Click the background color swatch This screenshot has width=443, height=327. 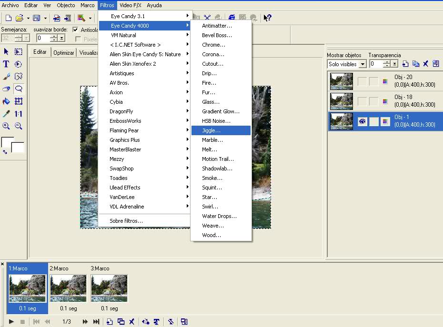point(19,148)
